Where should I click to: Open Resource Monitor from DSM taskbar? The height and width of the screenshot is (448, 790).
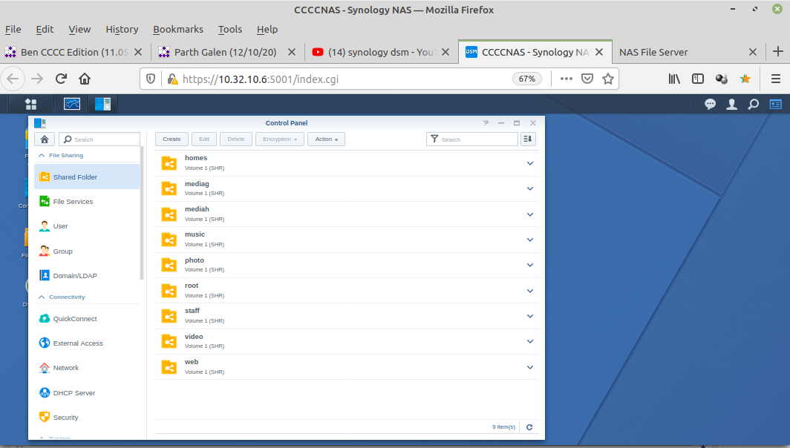click(x=72, y=104)
